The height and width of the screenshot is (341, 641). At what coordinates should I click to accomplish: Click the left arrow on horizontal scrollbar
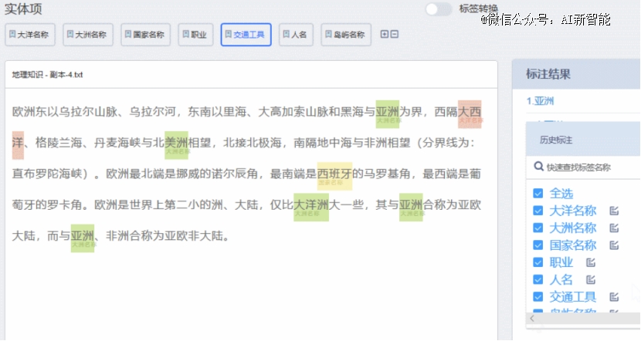click(532, 318)
